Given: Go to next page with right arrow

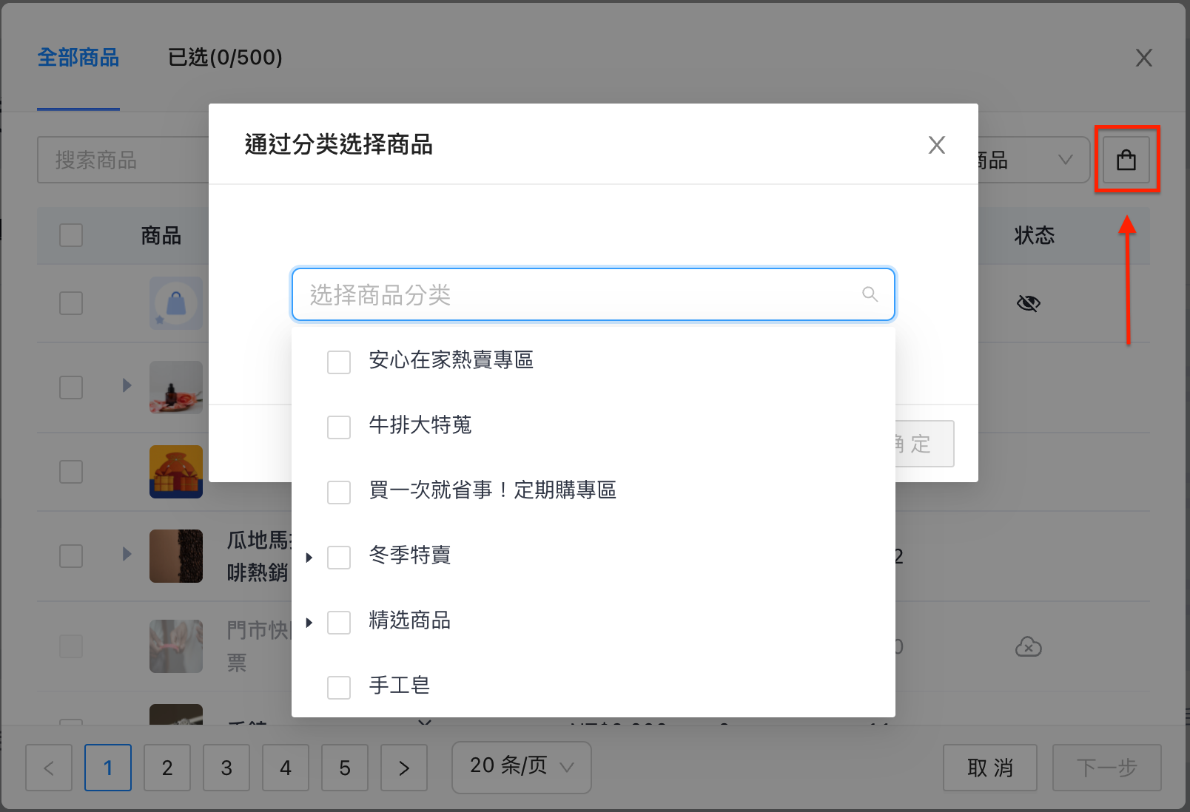Looking at the screenshot, I should 404,768.
